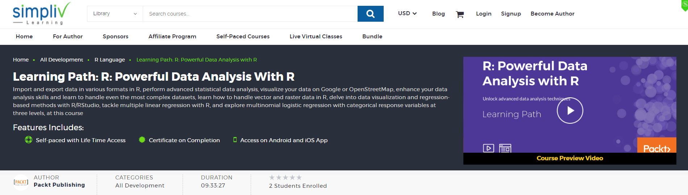Click Become Author link
This screenshot has height=195, width=688.
click(x=553, y=14)
